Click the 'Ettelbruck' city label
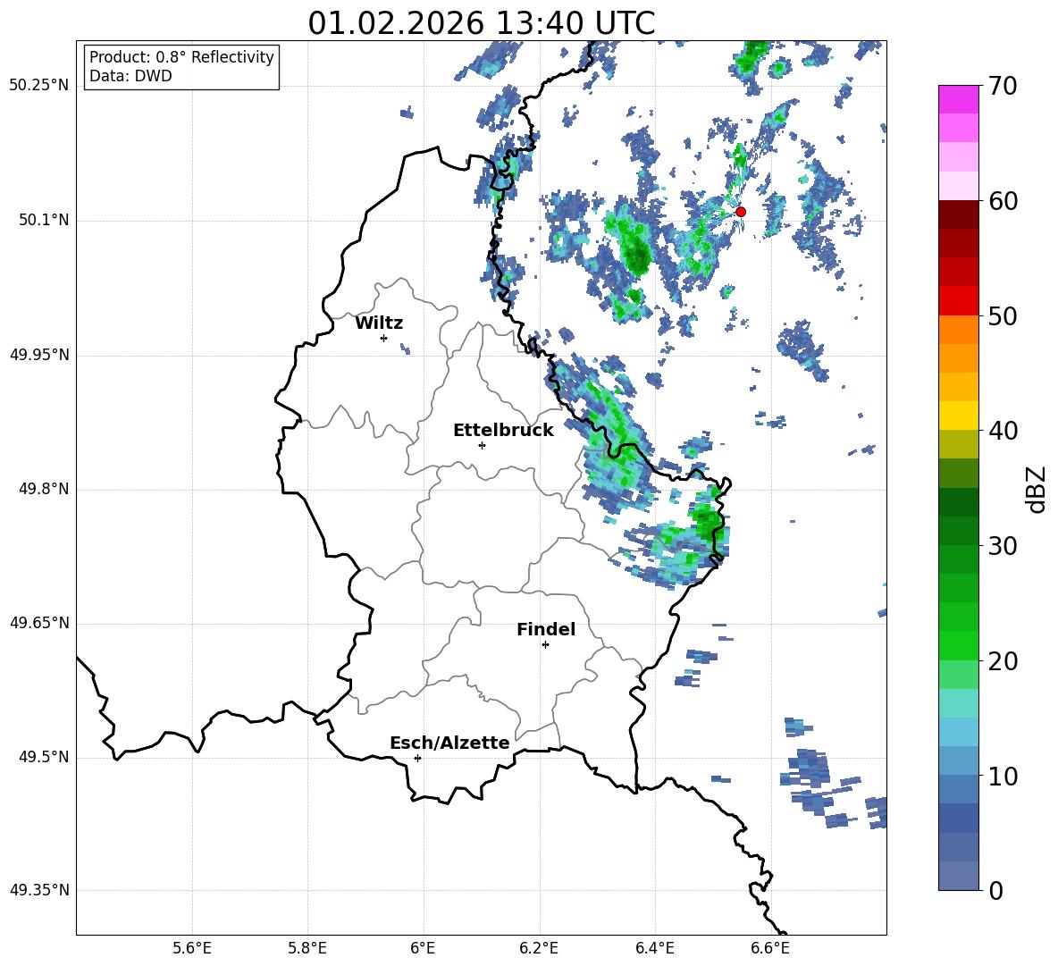 [503, 430]
